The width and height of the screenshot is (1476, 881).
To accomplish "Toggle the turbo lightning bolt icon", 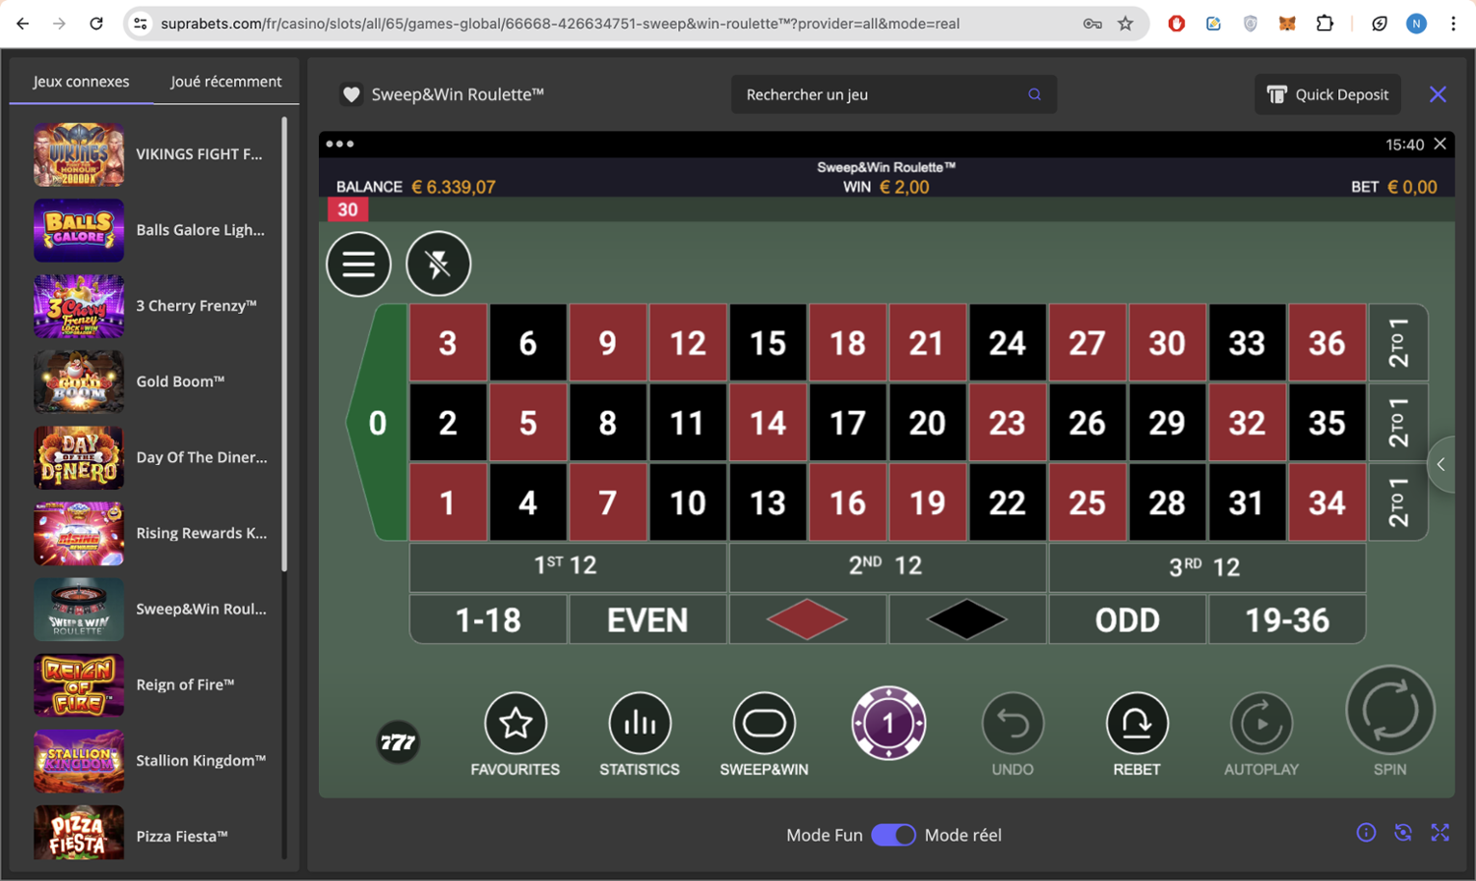I will pos(439,264).
